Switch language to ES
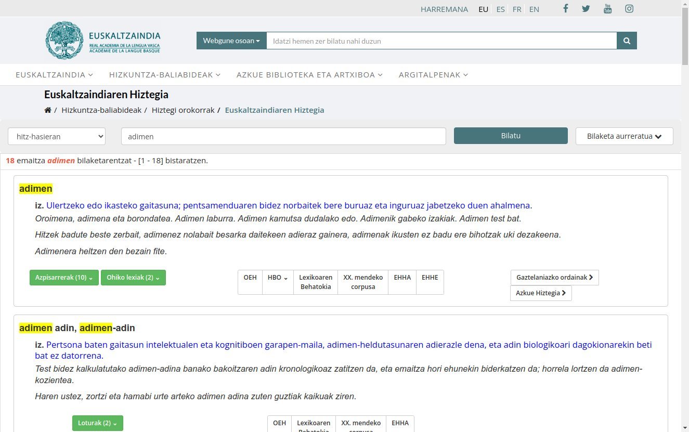The width and height of the screenshot is (689, 432). pos(500,9)
